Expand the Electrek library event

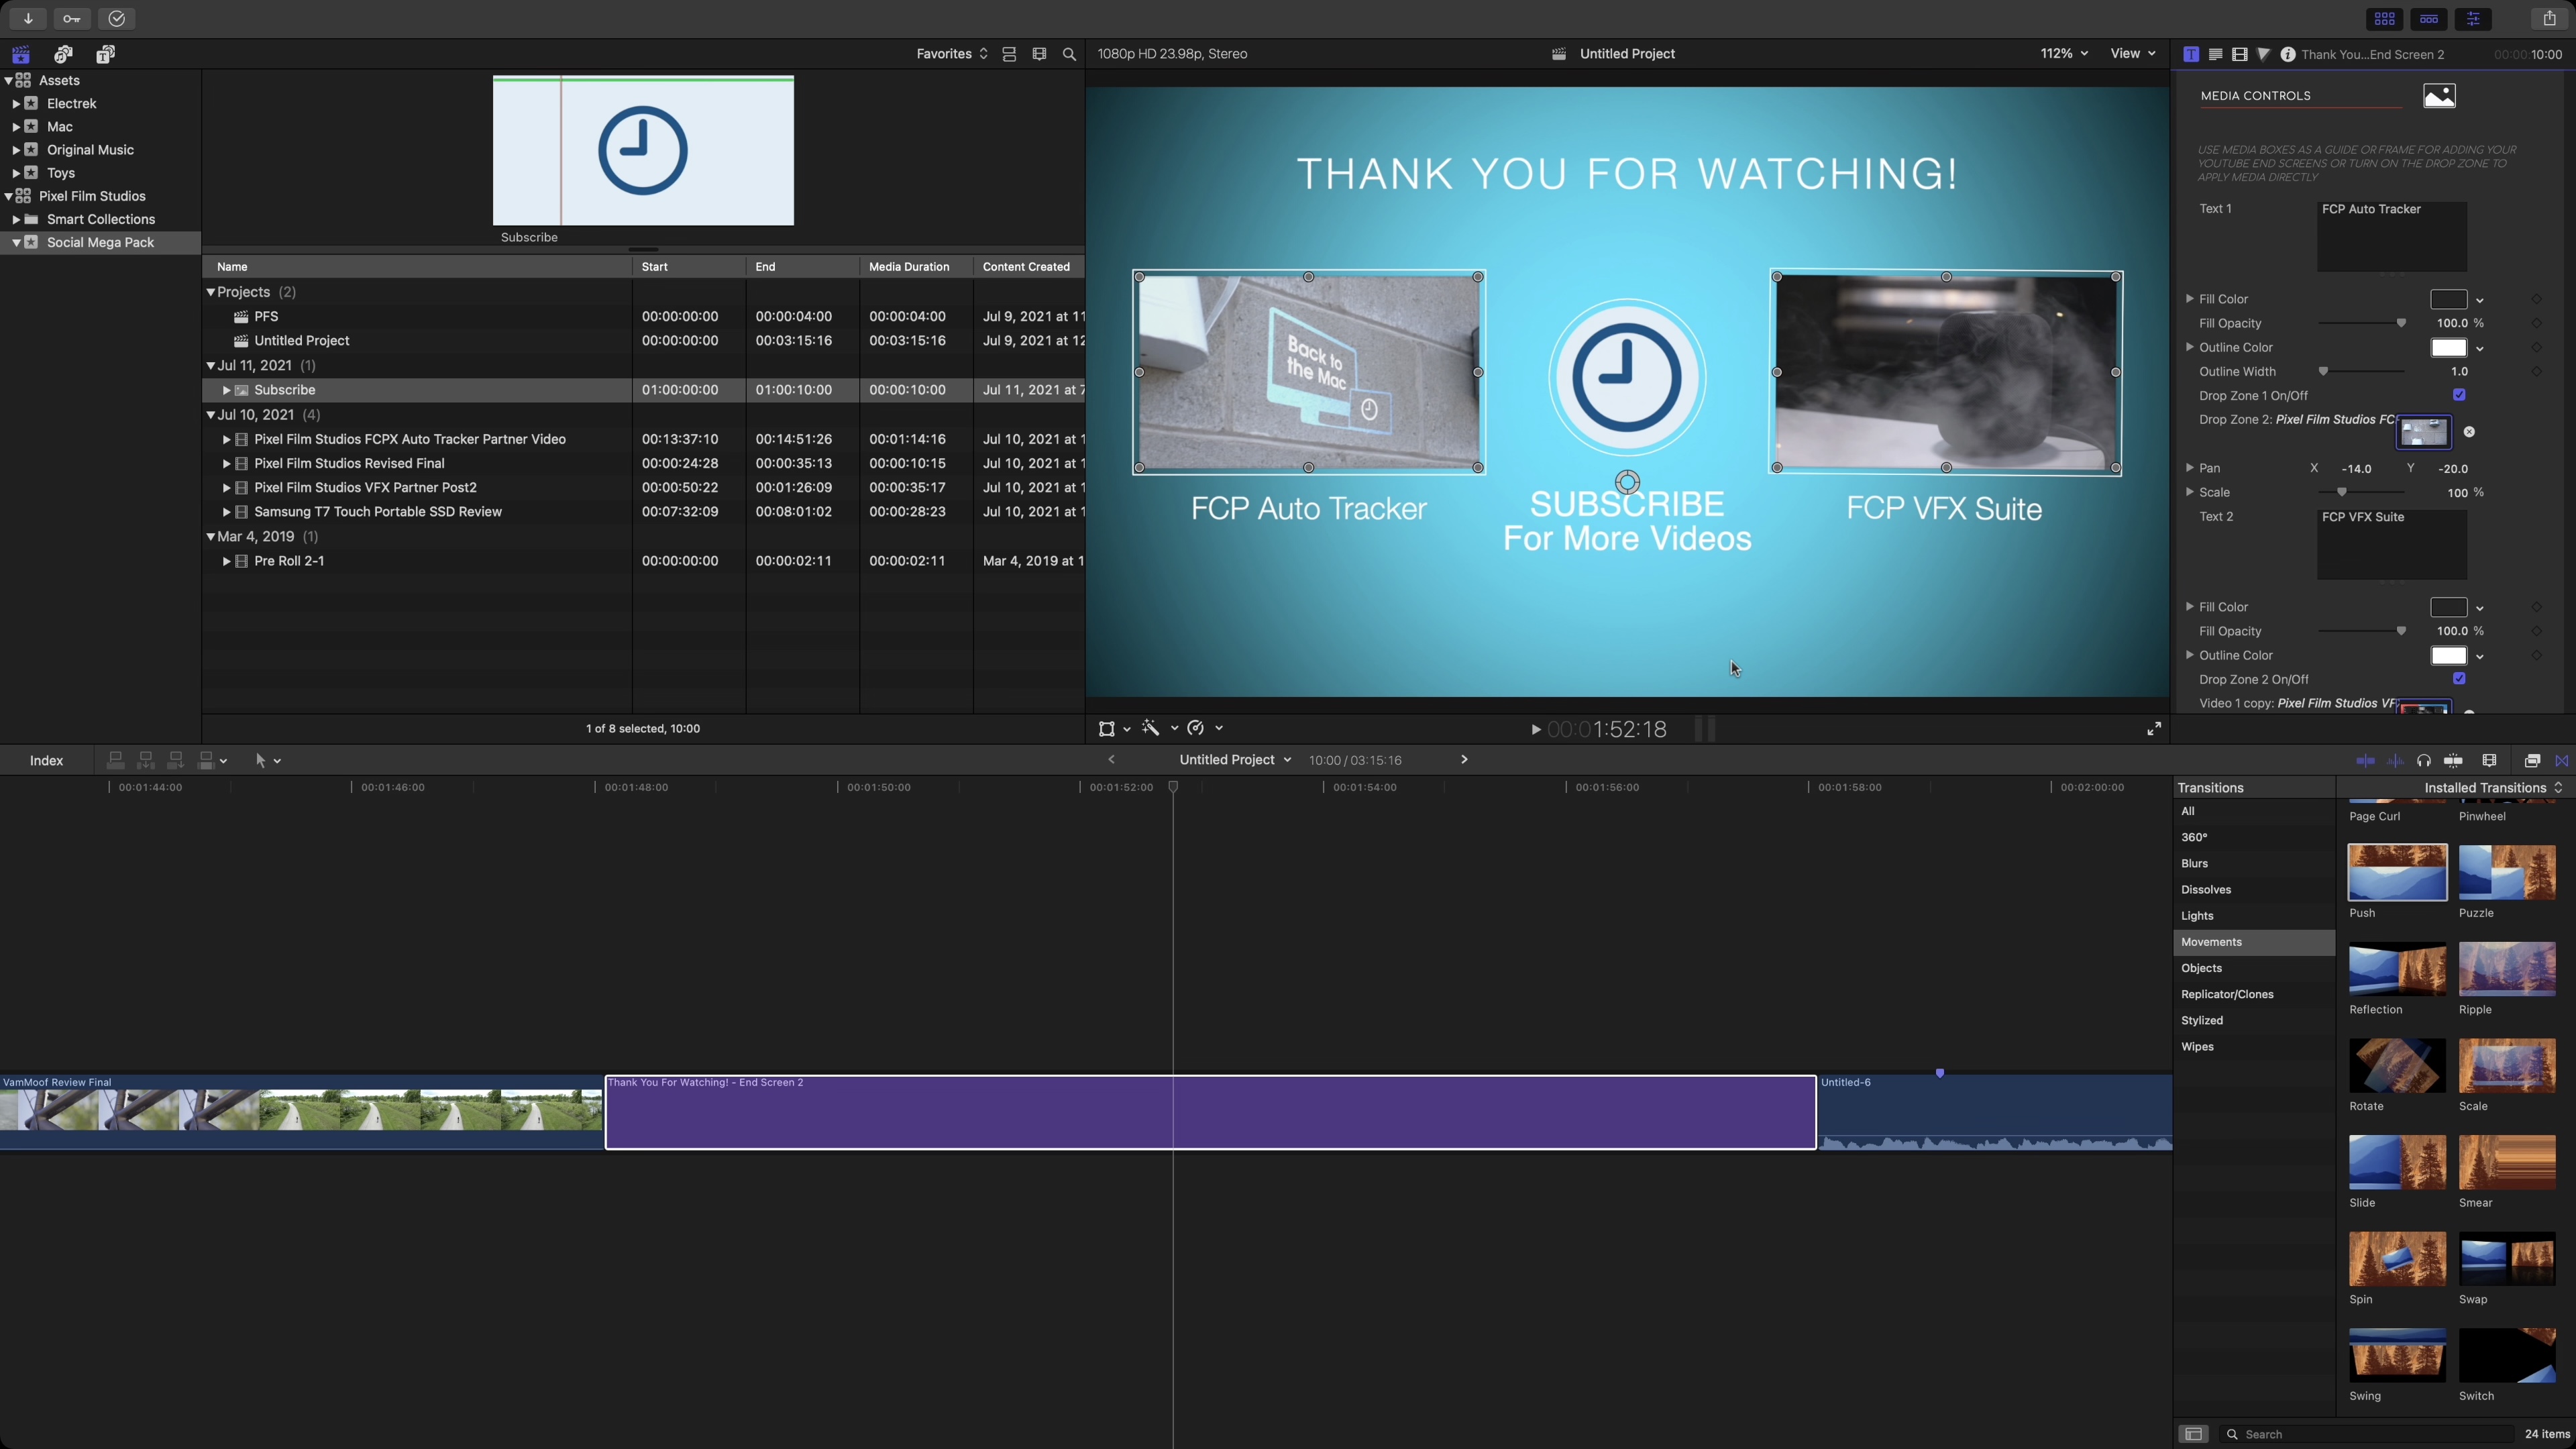pyautogui.click(x=16, y=103)
